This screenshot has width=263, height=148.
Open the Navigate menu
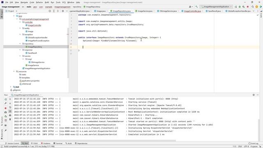click(x=24, y=2)
